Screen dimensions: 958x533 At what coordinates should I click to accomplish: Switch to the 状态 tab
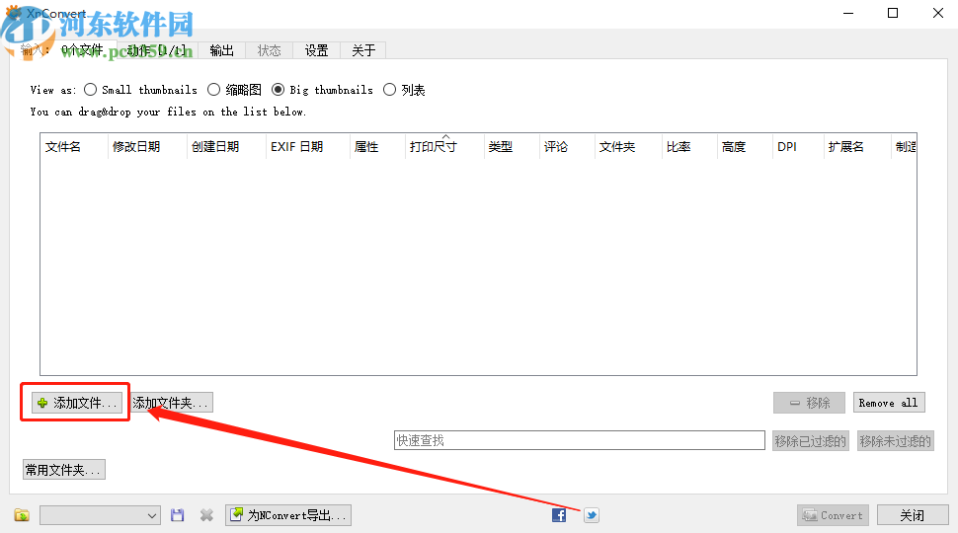pyautogui.click(x=270, y=50)
